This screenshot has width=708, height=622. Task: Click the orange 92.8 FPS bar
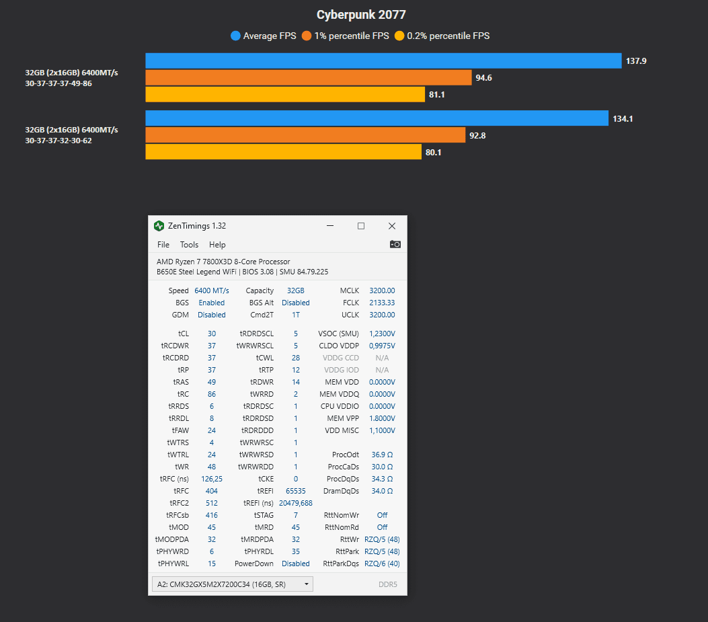tap(305, 135)
